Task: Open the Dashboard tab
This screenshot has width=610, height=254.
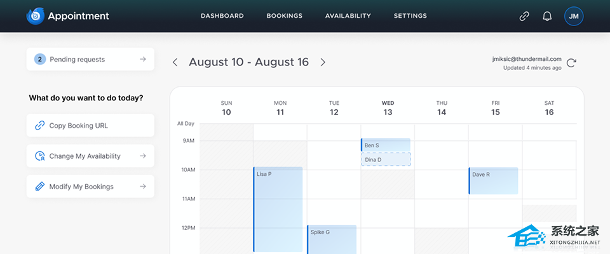Action: click(222, 16)
